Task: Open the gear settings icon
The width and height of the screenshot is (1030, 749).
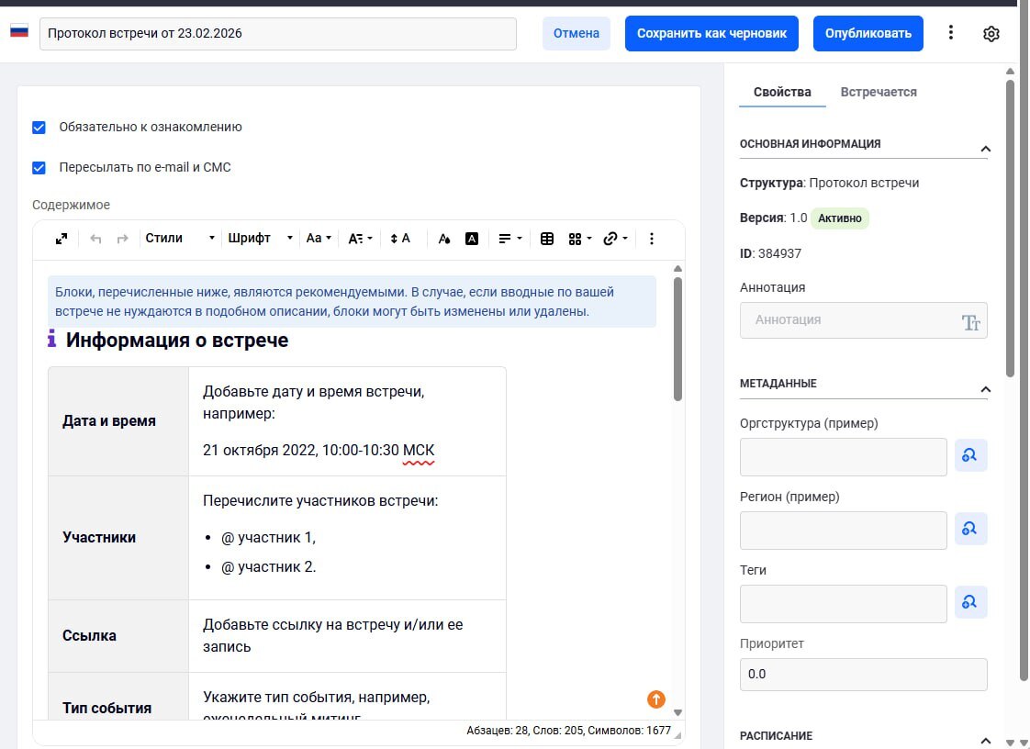Action: click(x=991, y=34)
